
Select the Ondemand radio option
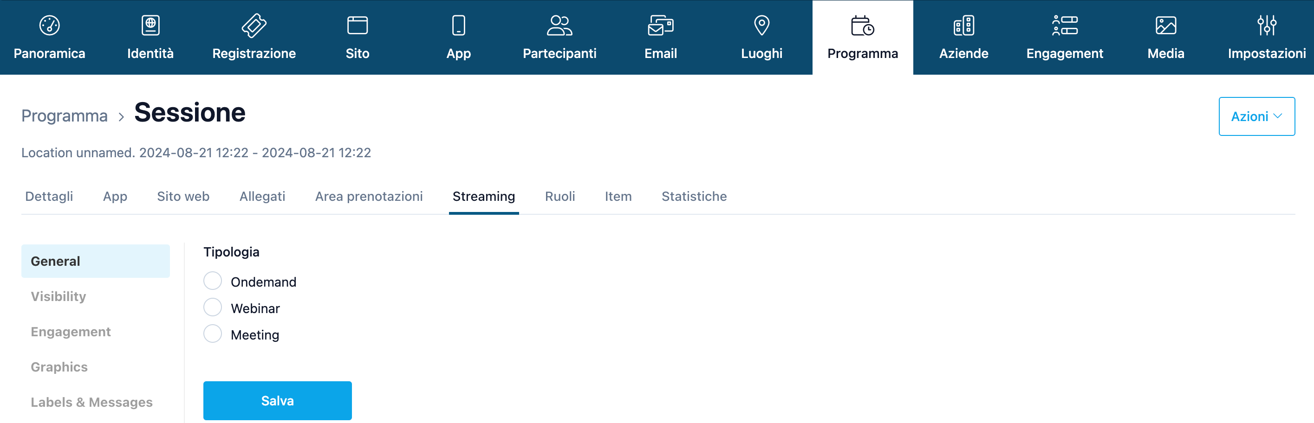(213, 281)
